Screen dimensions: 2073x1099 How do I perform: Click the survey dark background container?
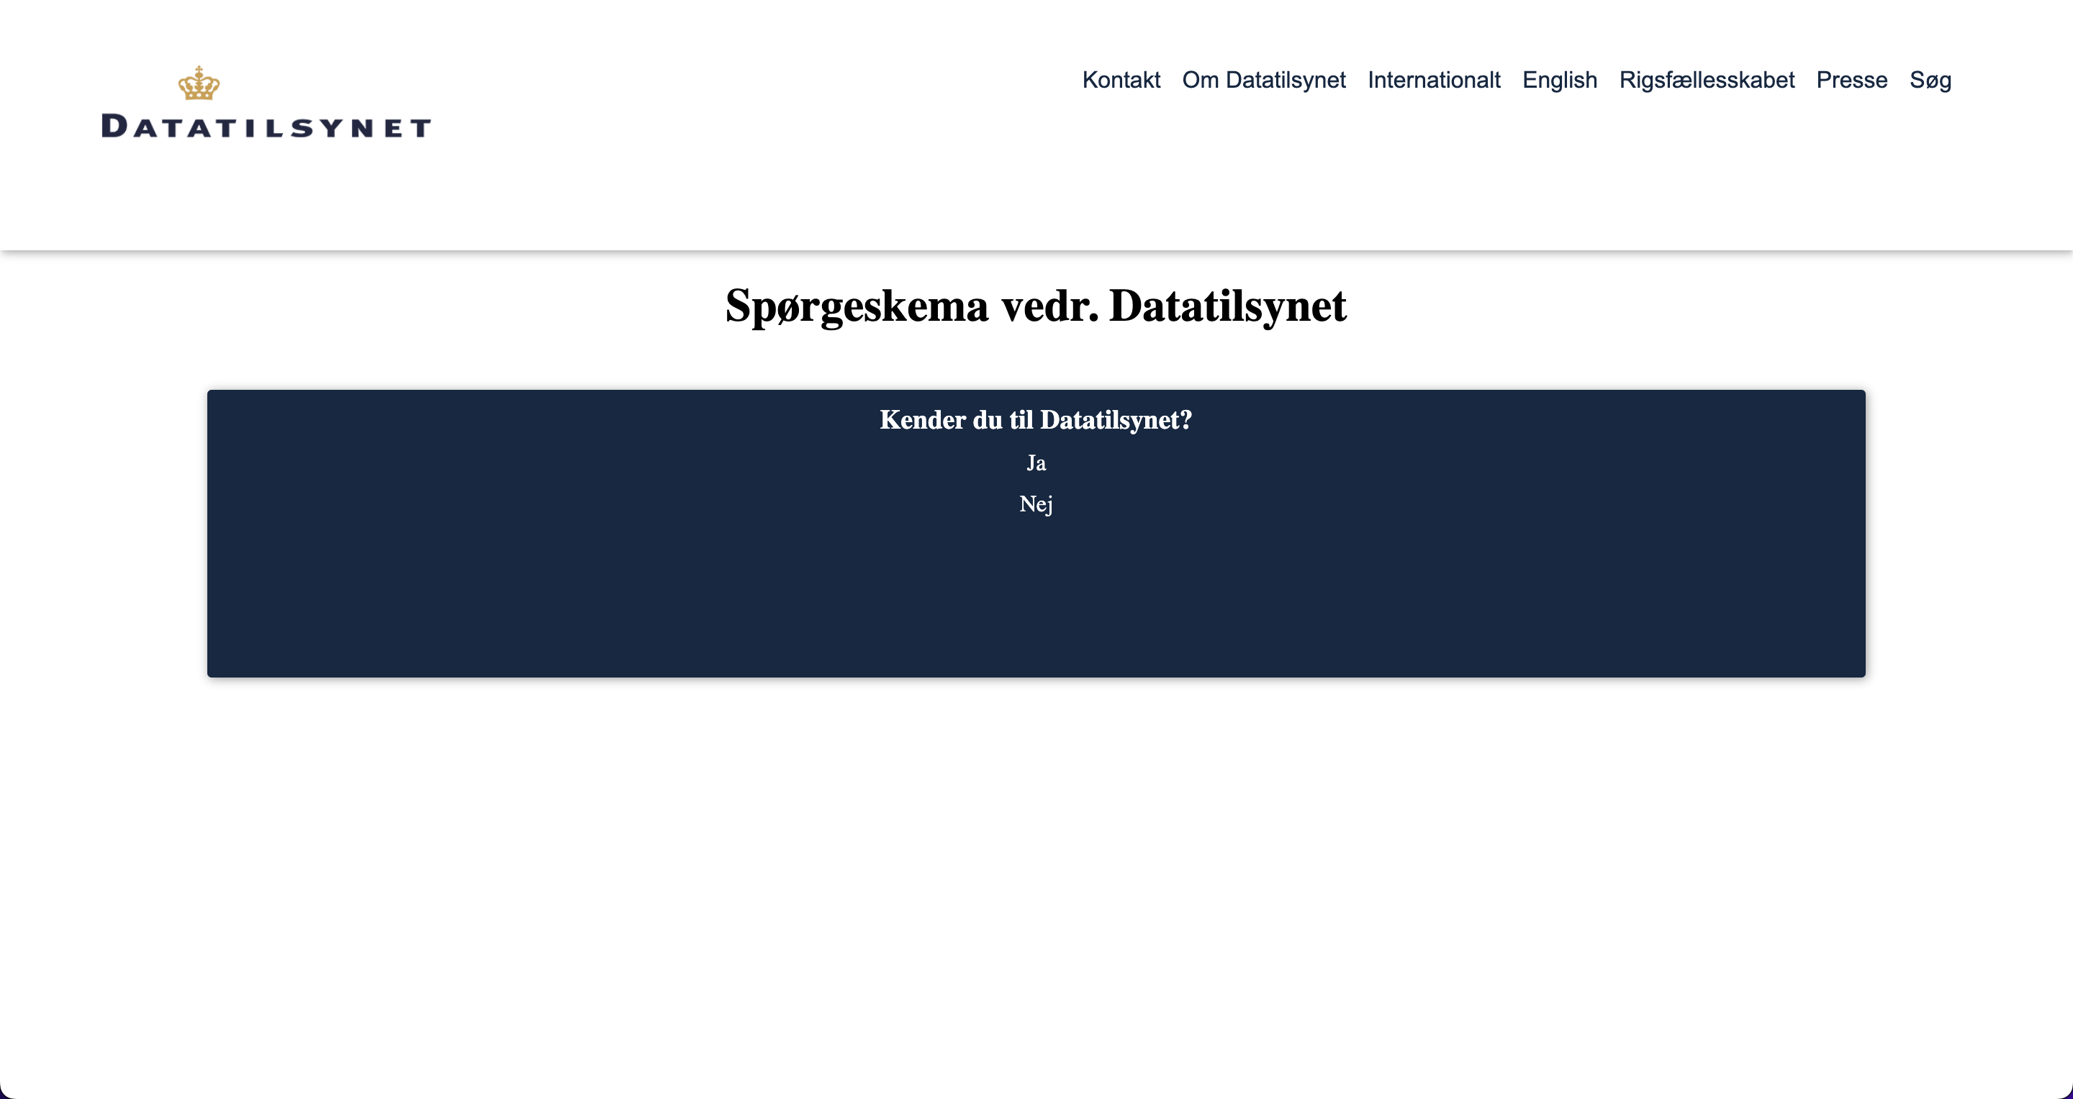(1036, 533)
